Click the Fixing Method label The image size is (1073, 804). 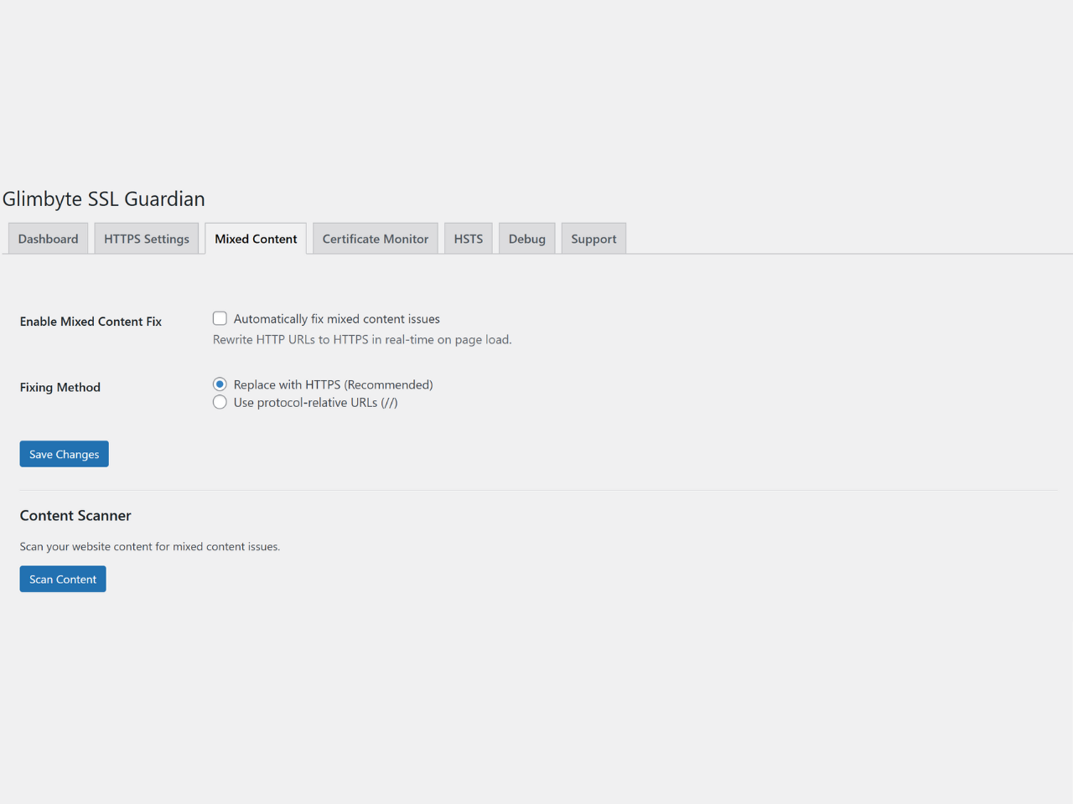tap(60, 388)
